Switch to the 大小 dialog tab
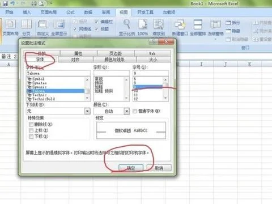 point(153,59)
